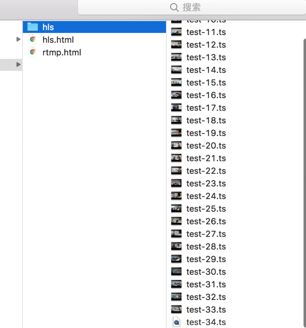Select file name test-29.ts

[206, 259]
